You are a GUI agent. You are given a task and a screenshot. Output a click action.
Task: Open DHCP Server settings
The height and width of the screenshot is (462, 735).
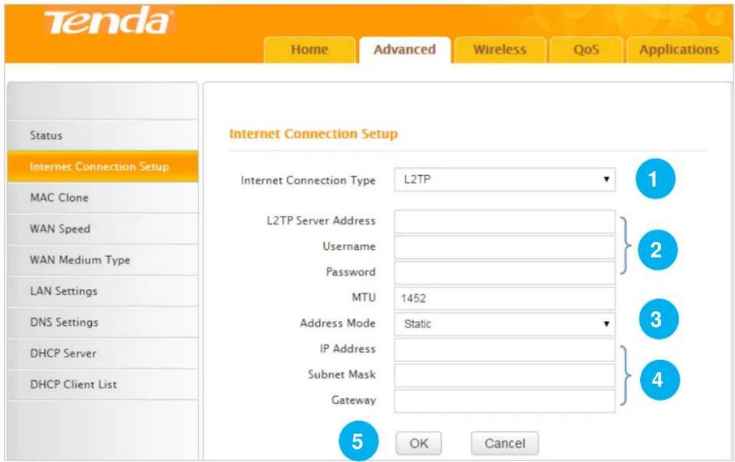101,354
